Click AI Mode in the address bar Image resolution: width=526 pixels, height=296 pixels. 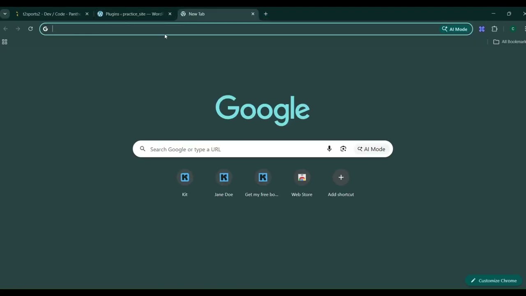[x=454, y=29]
